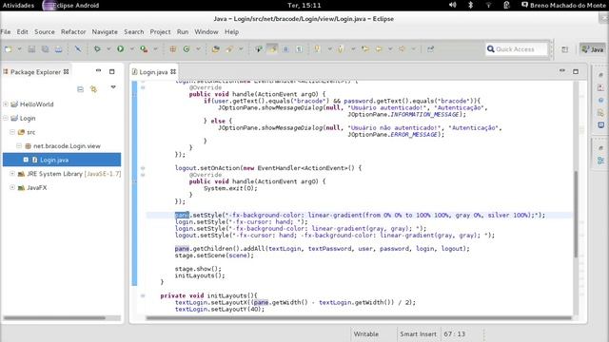Open the volume indicator in top bar
609x342 pixels.
[453, 5]
